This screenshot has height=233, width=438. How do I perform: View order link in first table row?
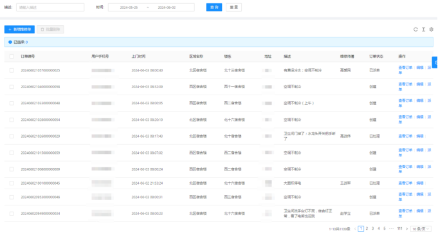[x=405, y=68]
